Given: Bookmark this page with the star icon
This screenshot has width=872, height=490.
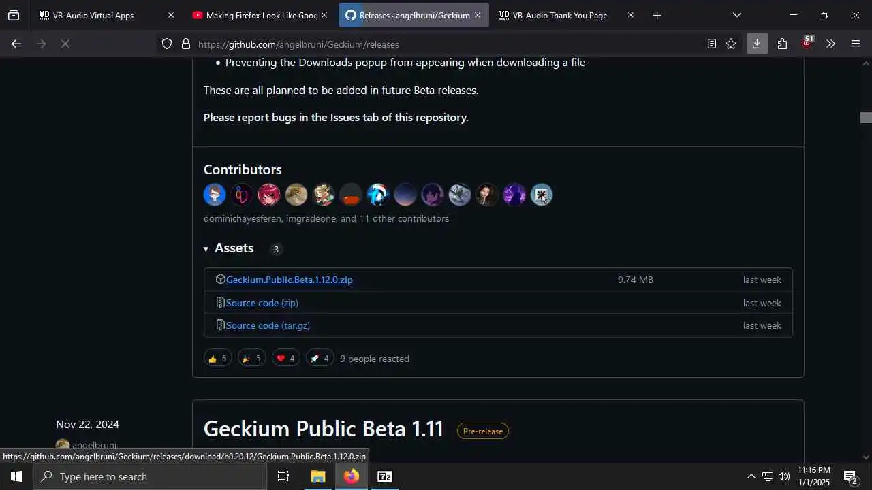Looking at the screenshot, I should click(731, 44).
